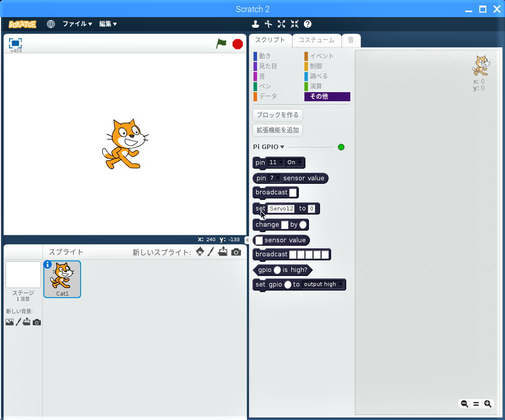Select the ペン block category

[x=262, y=86]
